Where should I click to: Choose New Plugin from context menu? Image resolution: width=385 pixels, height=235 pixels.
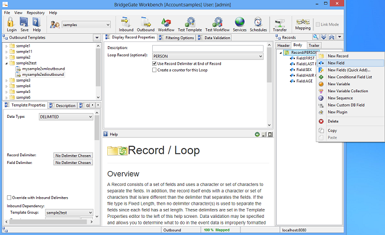(338, 112)
